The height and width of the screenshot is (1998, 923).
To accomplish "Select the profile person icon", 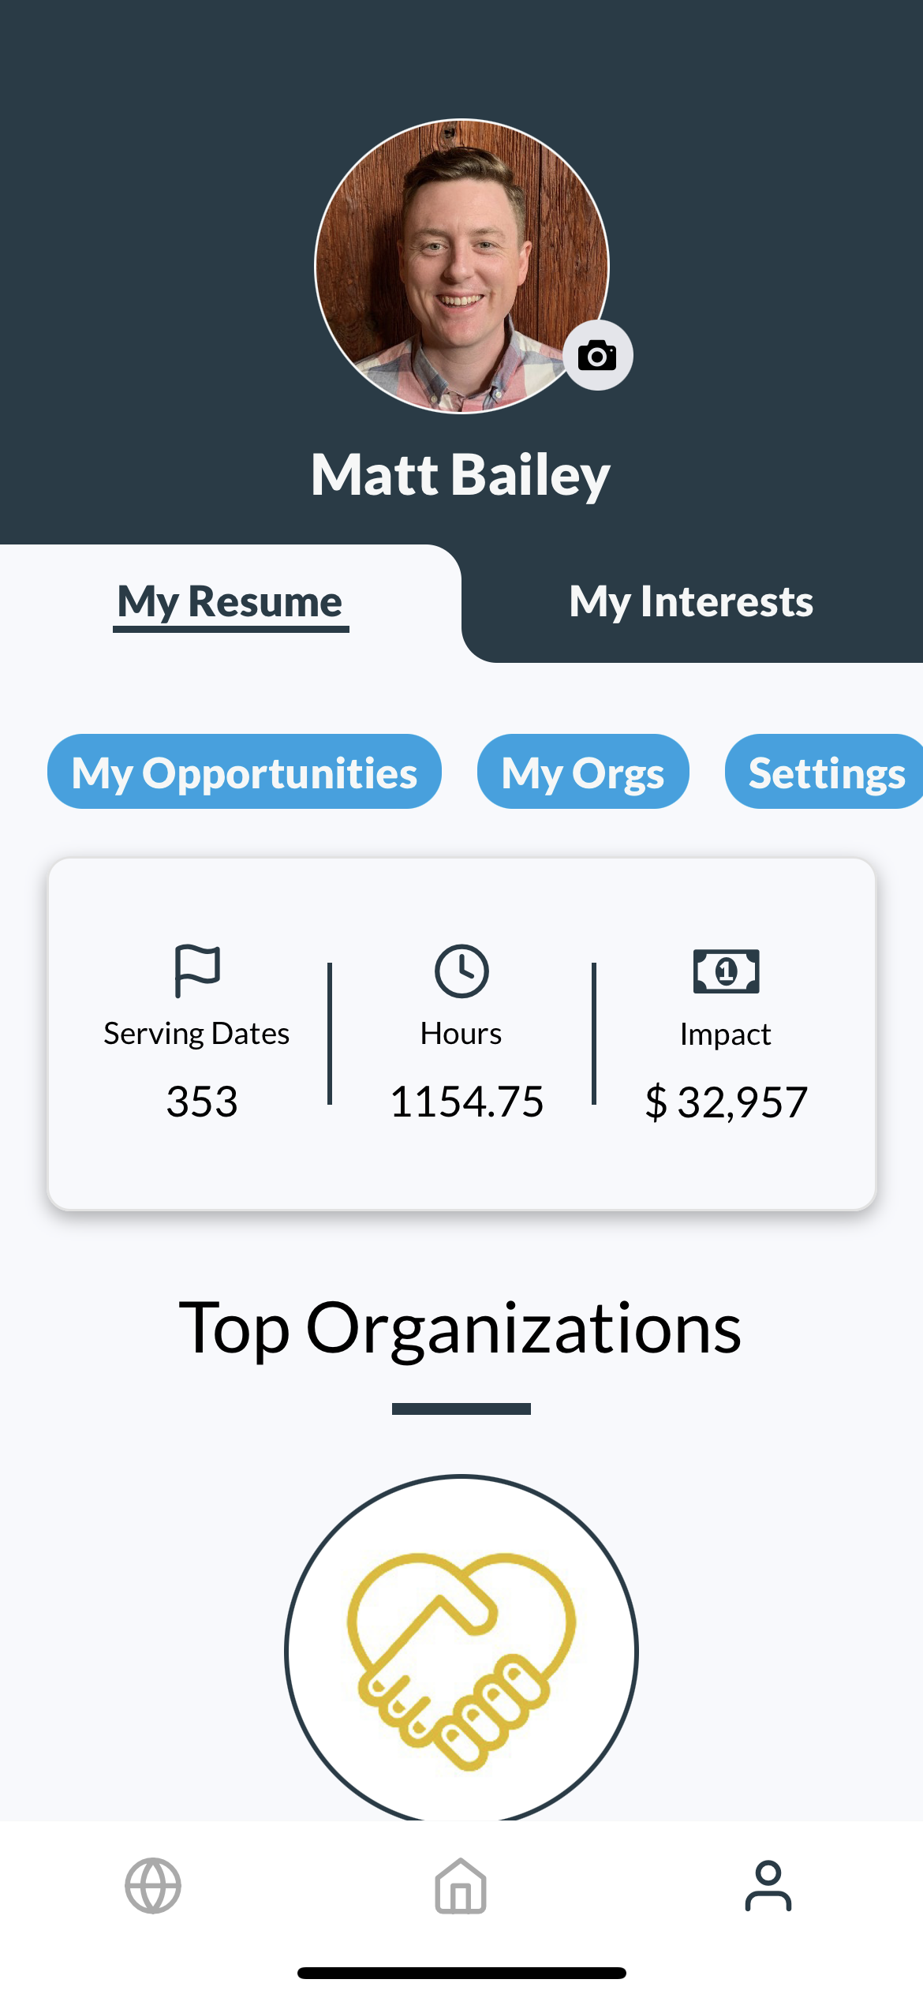I will tap(768, 1886).
